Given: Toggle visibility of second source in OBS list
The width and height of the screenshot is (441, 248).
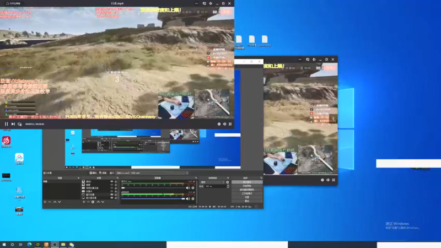Looking at the screenshot, I should 112,185.
